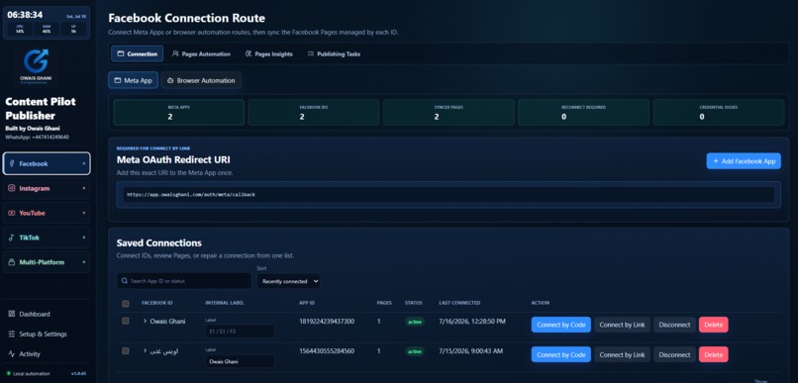Expand the Owais Ghani connection row

tap(145, 321)
